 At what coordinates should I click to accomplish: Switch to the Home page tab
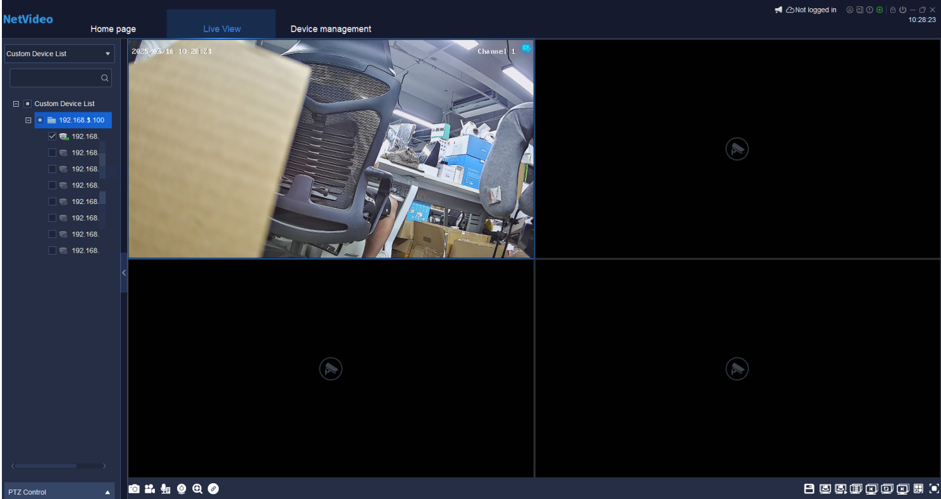pos(113,29)
